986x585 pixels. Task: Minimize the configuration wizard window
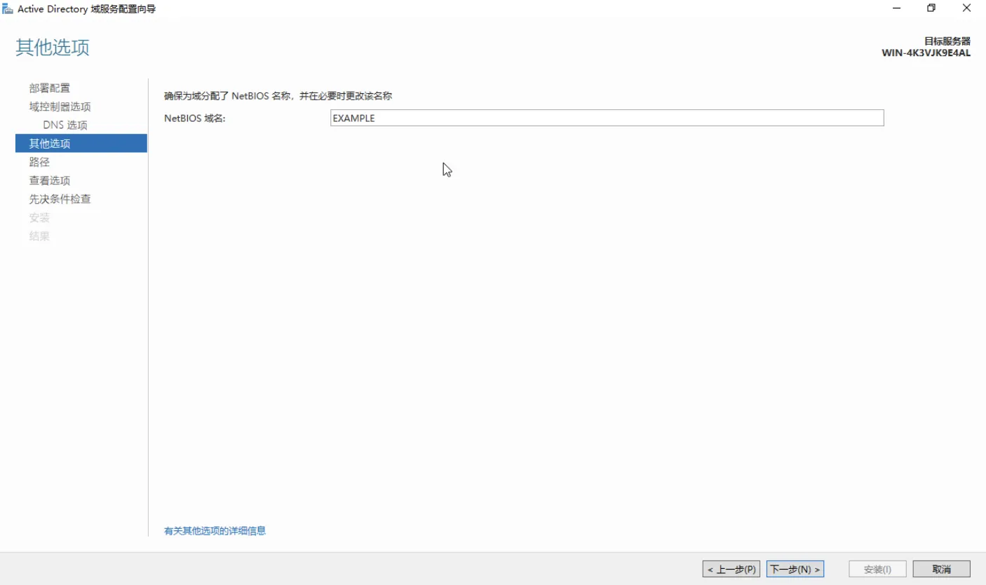[x=897, y=8]
